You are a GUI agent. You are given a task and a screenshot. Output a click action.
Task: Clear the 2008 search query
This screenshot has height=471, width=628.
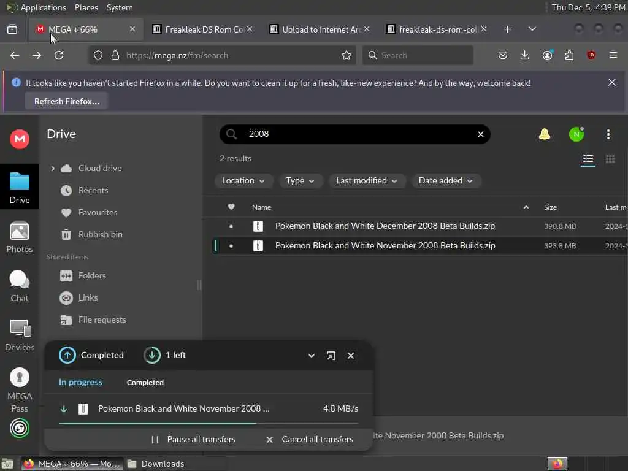tap(481, 134)
